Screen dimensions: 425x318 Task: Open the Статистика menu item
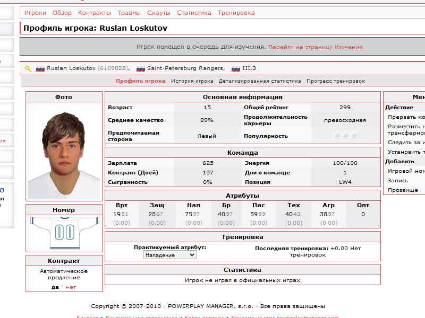pos(194,13)
